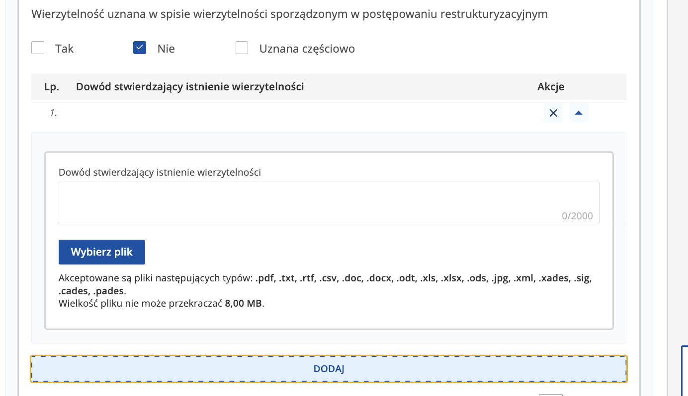The image size is (688, 396).
Task: Click the Nie label text
Action: 166,49
